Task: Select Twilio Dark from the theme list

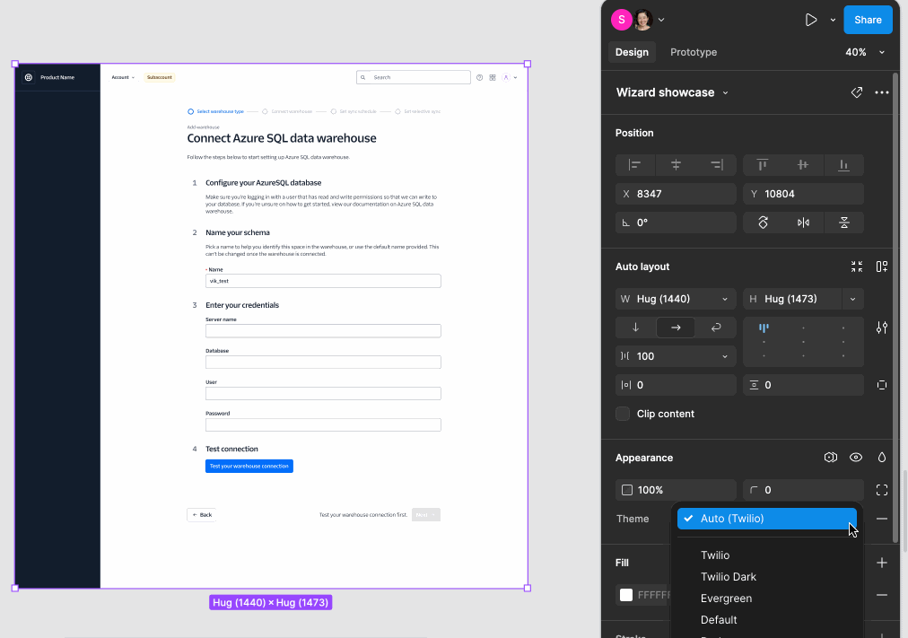Action: tap(728, 576)
